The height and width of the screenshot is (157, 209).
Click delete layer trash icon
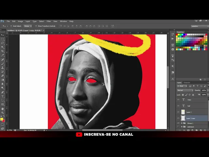[205, 130]
